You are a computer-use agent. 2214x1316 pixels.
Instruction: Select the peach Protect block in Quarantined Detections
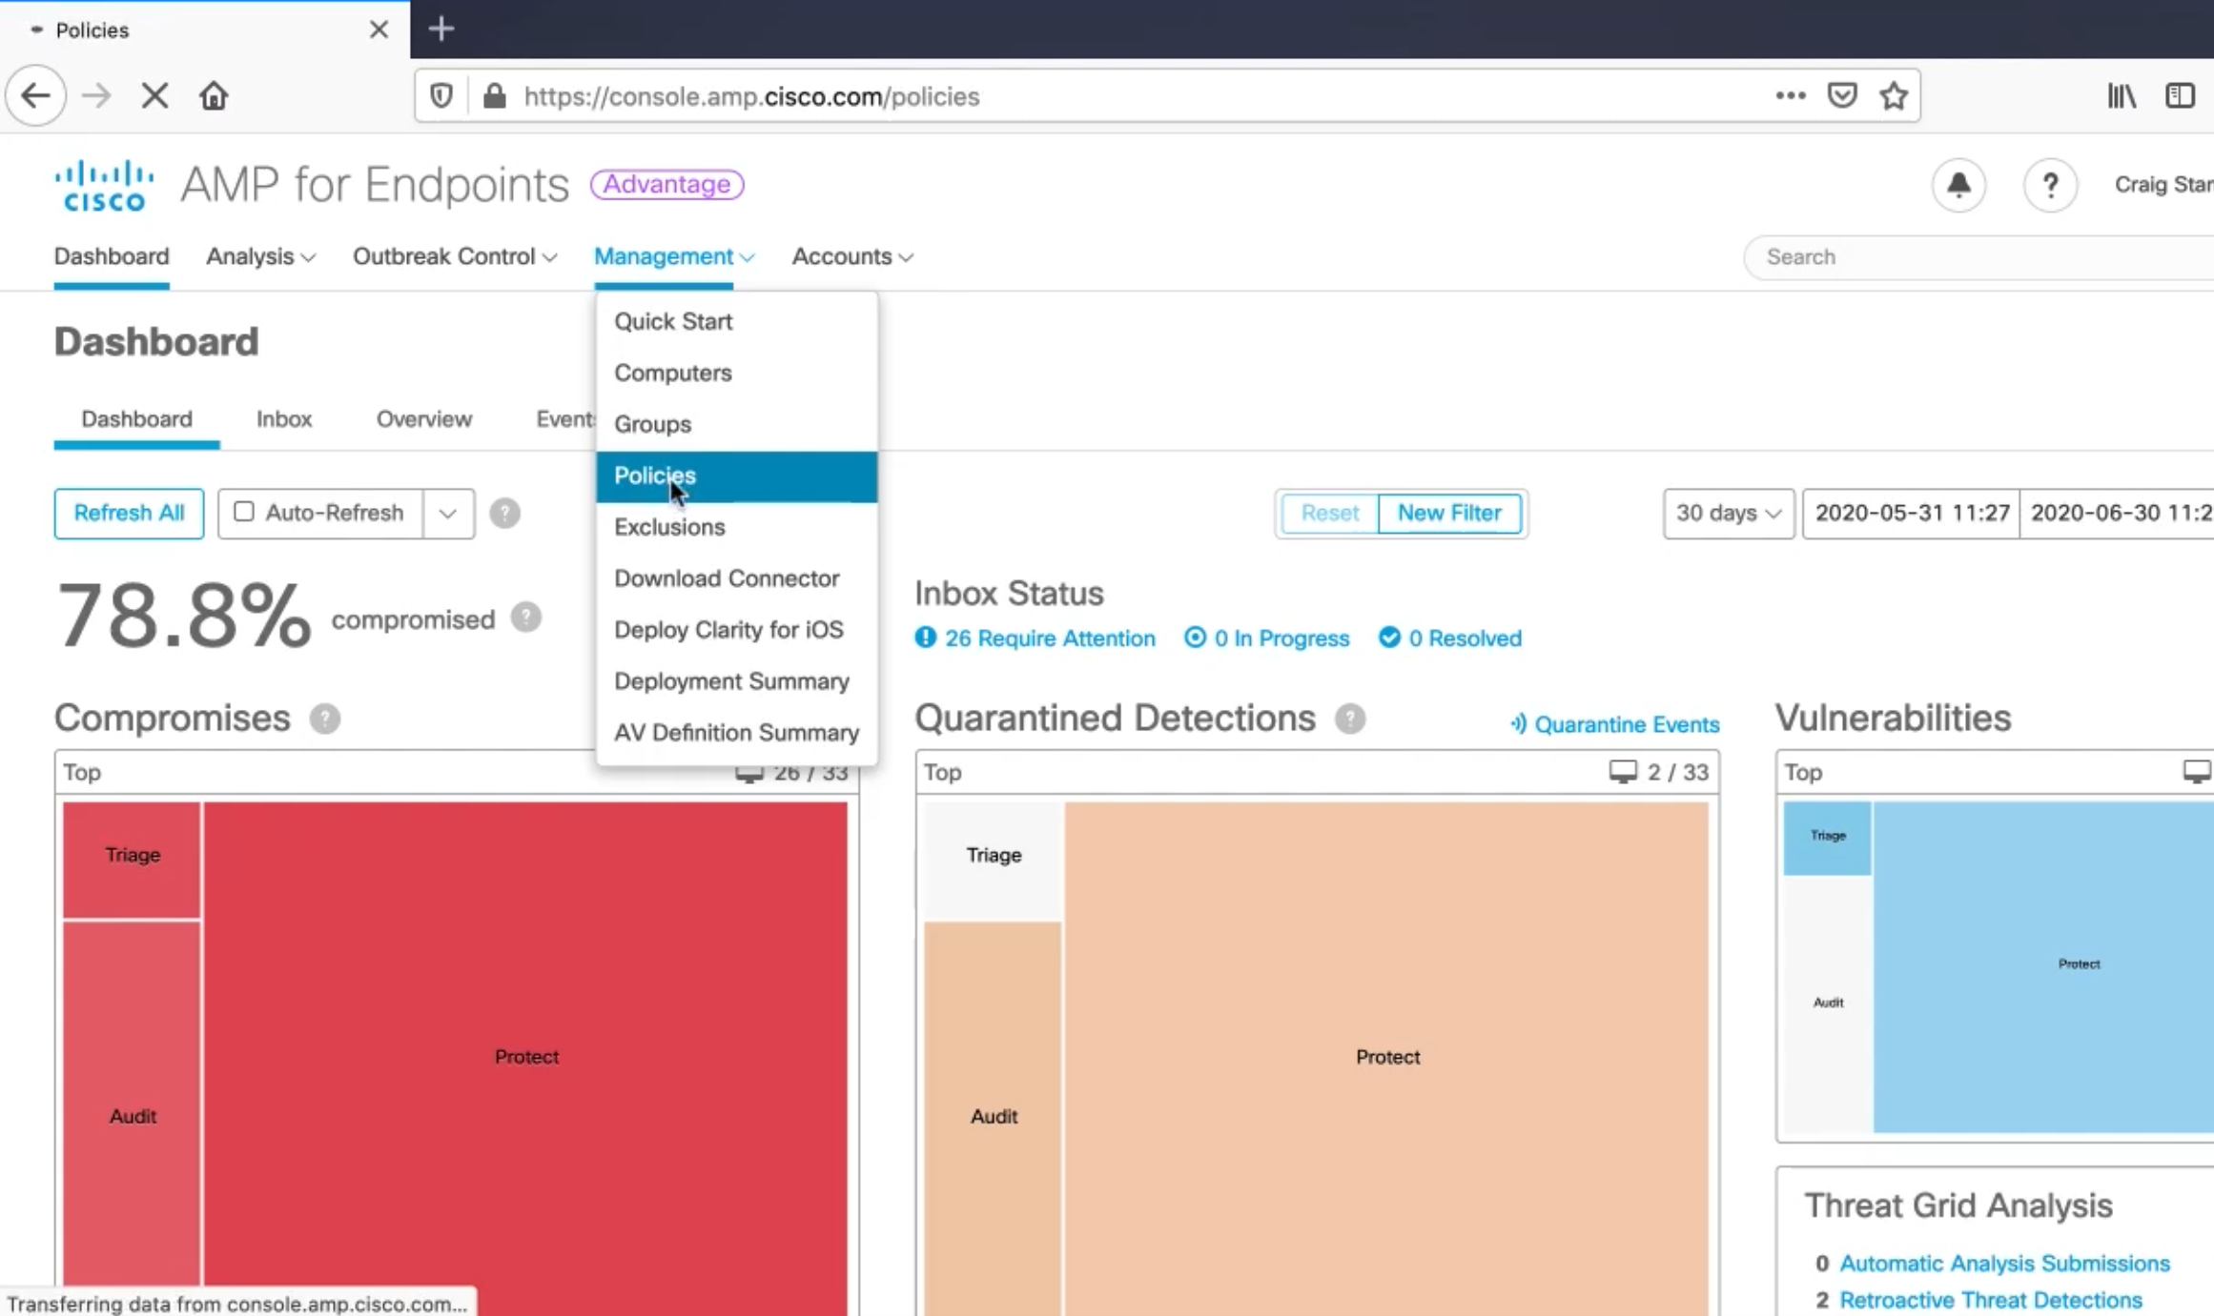1386,1058
